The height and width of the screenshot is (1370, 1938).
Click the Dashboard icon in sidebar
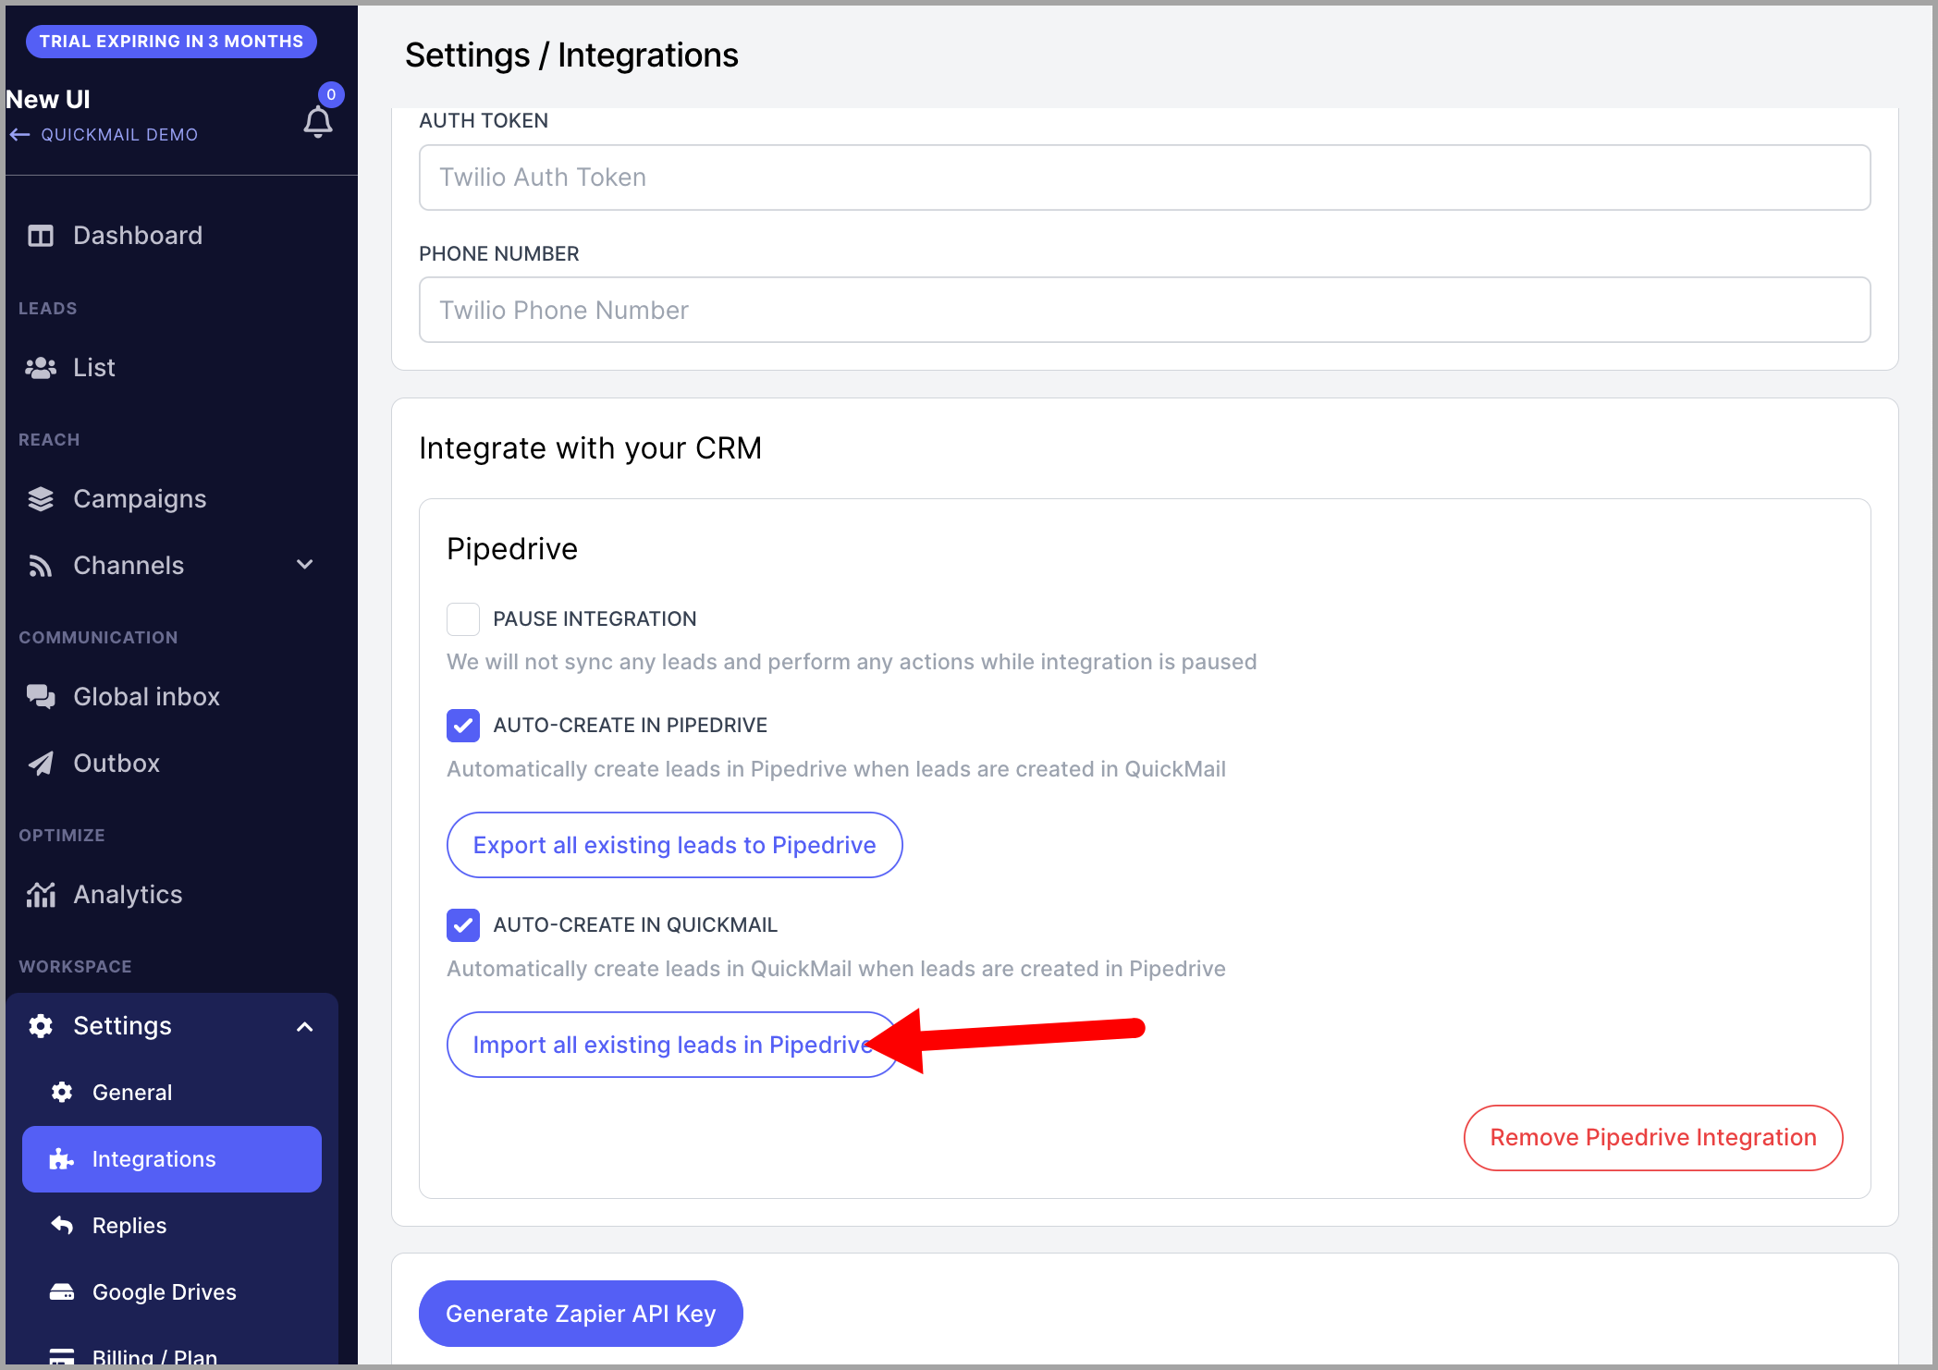point(41,236)
